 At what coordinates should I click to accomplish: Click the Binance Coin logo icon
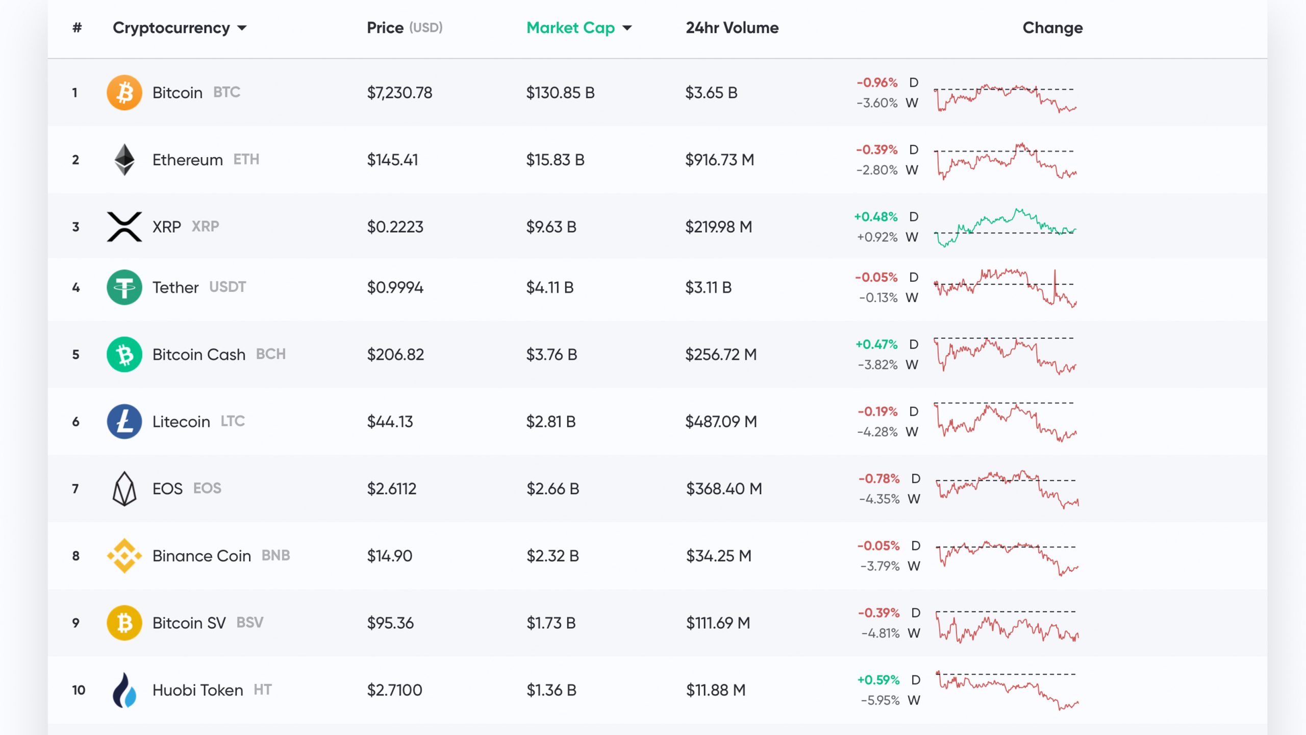[x=124, y=556]
